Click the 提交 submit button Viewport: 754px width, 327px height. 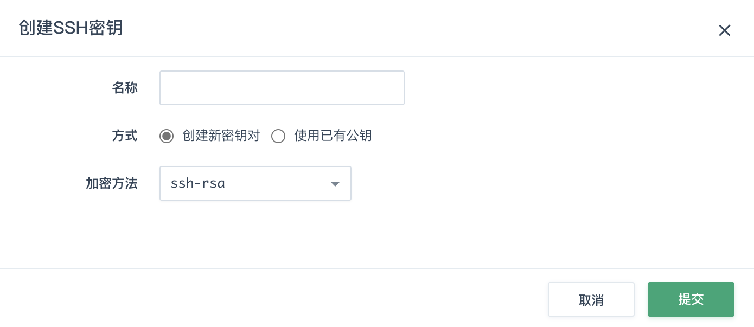[691, 299]
